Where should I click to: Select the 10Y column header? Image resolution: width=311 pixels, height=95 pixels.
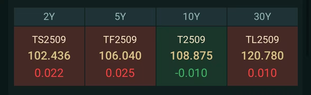pos(192,17)
